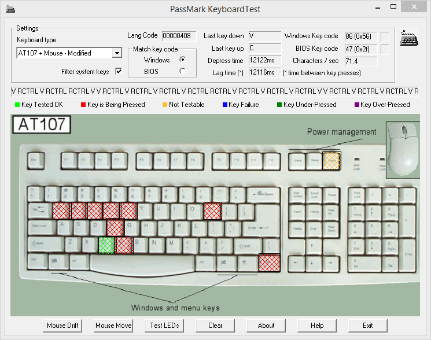Image resolution: width=431 pixels, height=340 pixels.
Task: Click the key press history text strip
Action: [215, 91]
